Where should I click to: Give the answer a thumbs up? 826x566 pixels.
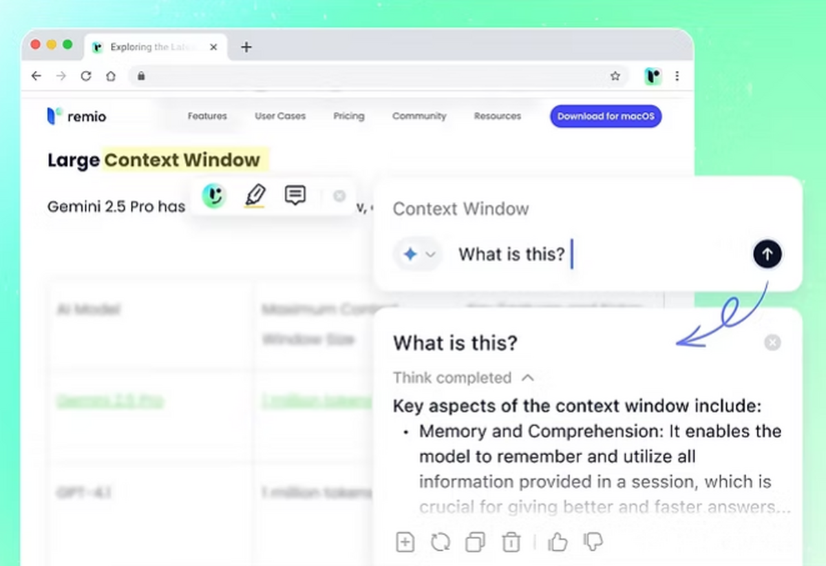click(x=558, y=543)
